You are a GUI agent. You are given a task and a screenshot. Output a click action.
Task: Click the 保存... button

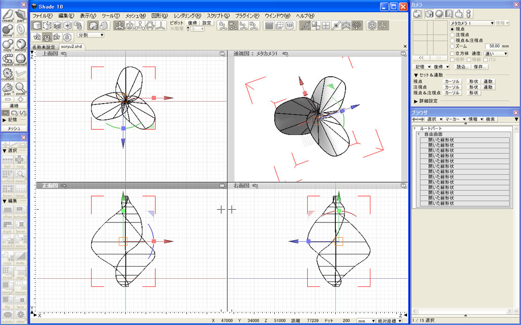(x=480, y=67)
